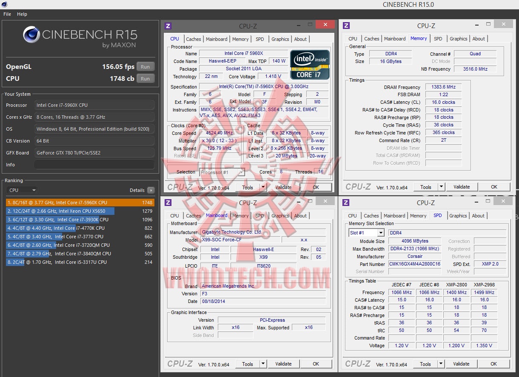The image size is (519, 377).
Task: Switch to Memory tab in Mainboard window
Action: pyautogui.click(x=240, y=216)
